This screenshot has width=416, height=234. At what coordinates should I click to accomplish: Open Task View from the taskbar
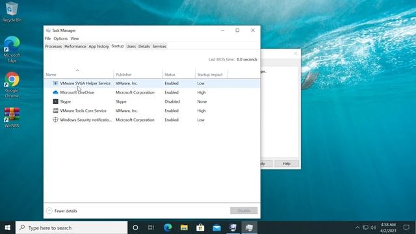click(x=151, y=227)
